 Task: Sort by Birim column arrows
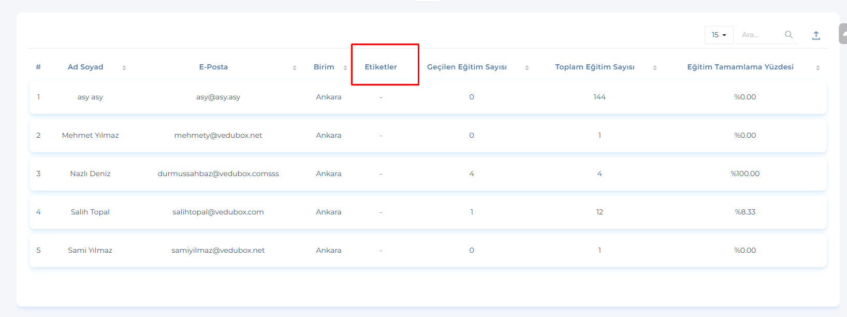(345, 67)
